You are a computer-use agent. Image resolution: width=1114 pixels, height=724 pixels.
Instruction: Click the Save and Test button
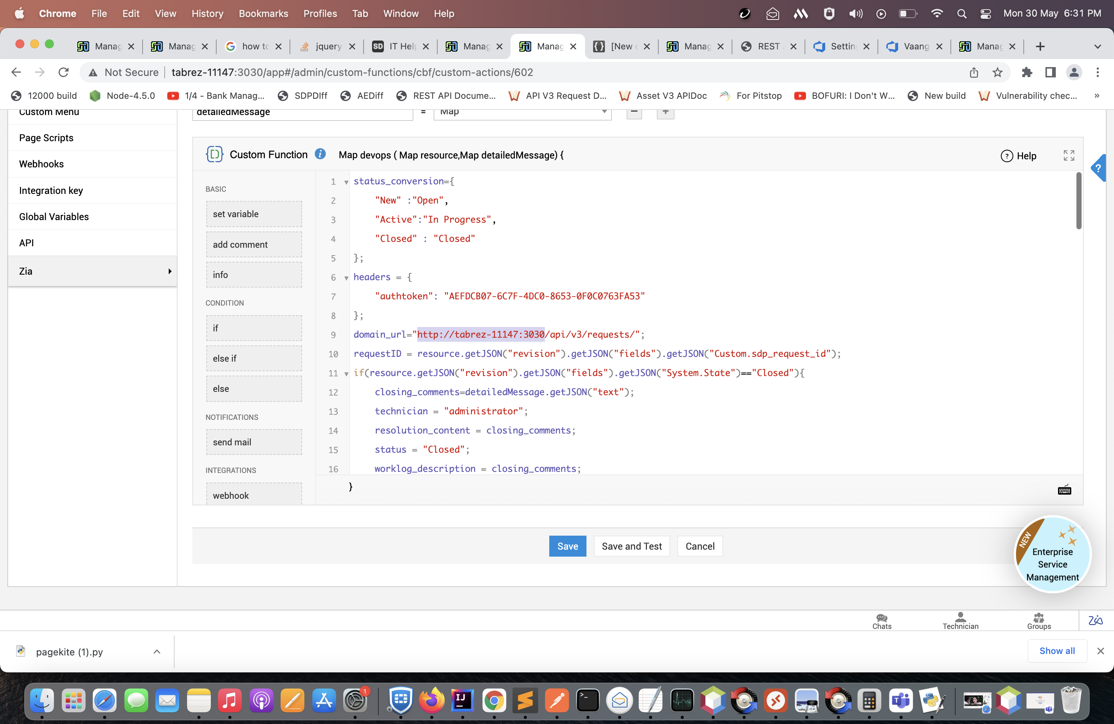pyautogui.click(x=631, y=546)
